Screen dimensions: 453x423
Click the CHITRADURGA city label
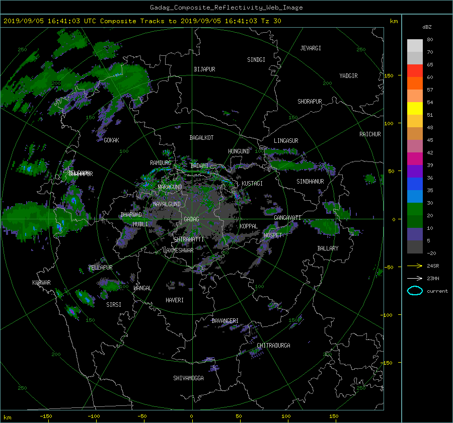[274, 346]
